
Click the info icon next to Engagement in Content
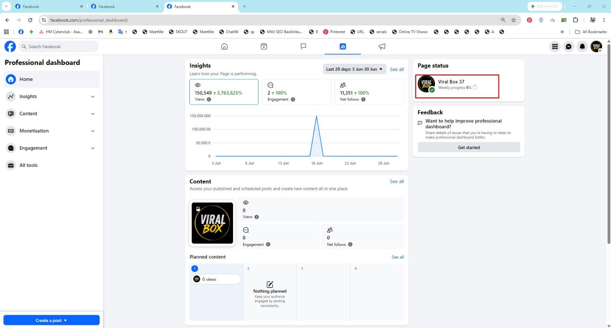(x=268, y=244)
